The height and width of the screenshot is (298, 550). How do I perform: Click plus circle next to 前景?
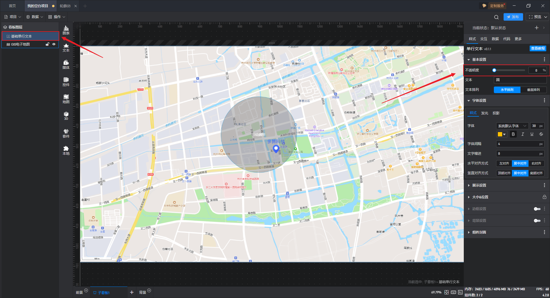pos(86,291)
